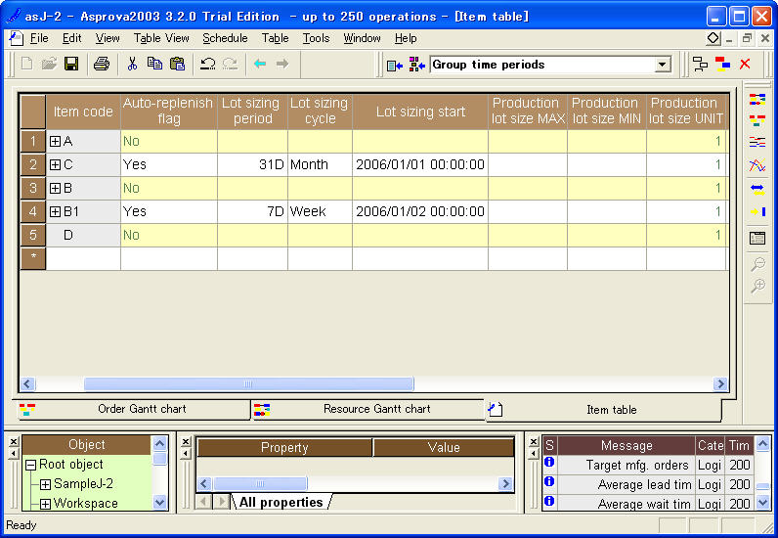Click the colored blocks arrow icon beside dropdown

[416, 66]
